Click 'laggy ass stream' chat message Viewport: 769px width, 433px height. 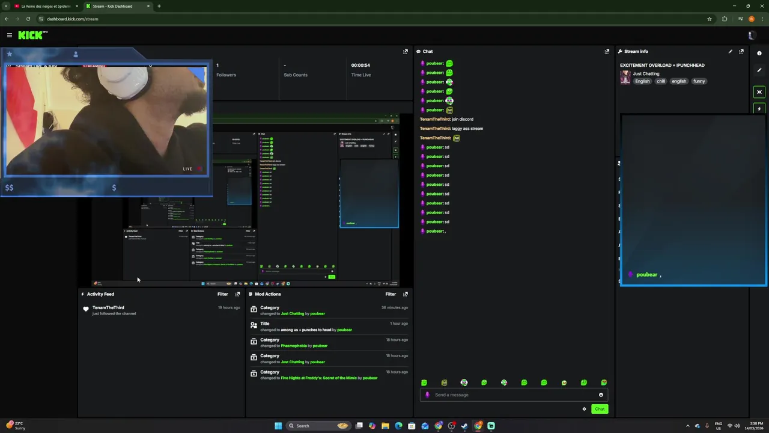click(x=467, y=129)
